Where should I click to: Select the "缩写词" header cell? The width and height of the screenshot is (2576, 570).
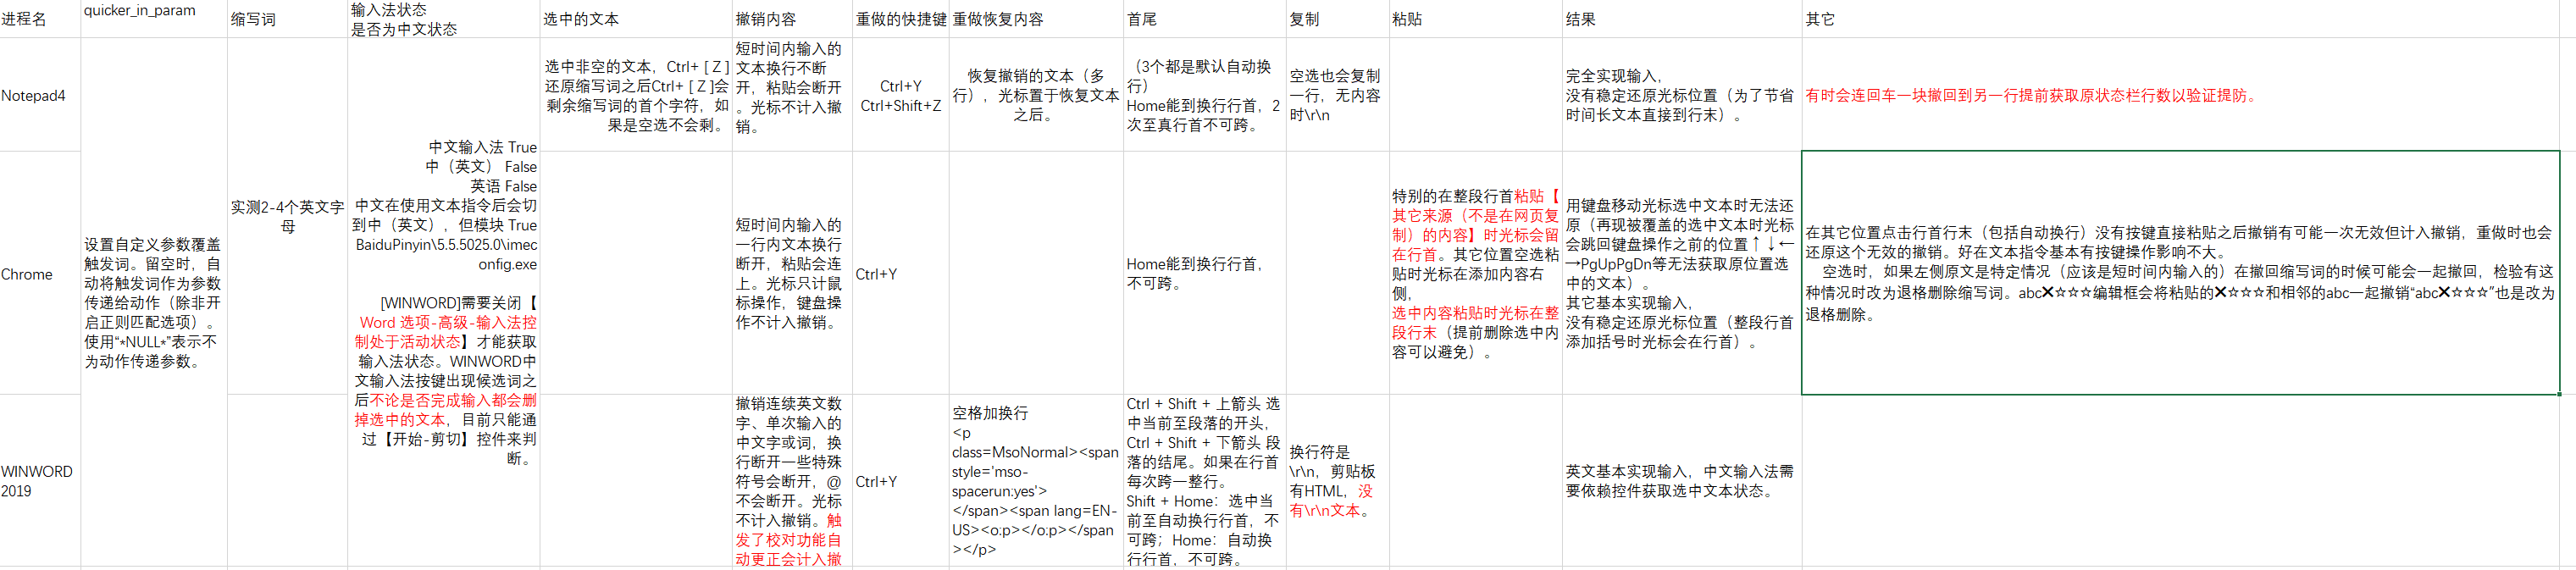coord(288,19)
